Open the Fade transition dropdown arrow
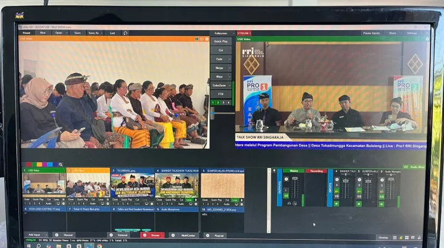This screenshot has width=444, height=248. coord(230,59)
